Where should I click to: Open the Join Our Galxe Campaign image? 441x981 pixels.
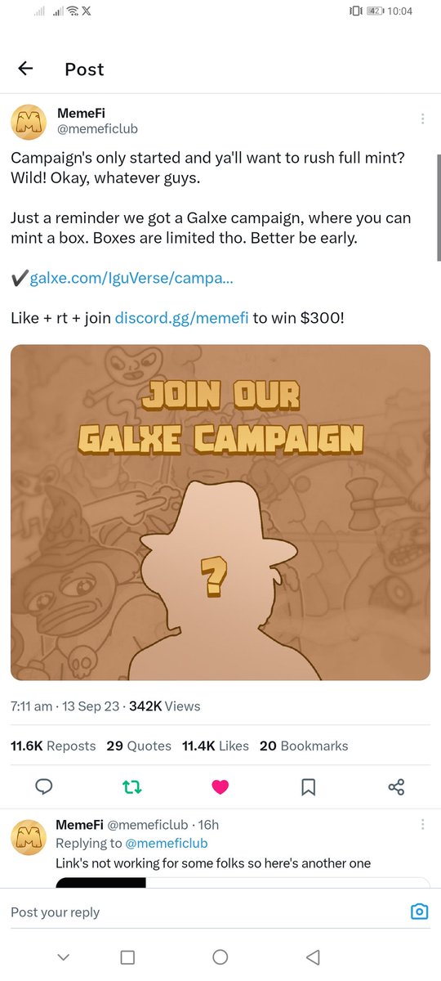(x=220, y=513)
